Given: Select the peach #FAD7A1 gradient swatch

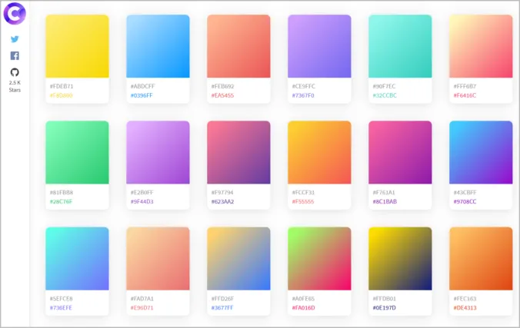Looking at the screenshot, I should [x=158, y=258].
